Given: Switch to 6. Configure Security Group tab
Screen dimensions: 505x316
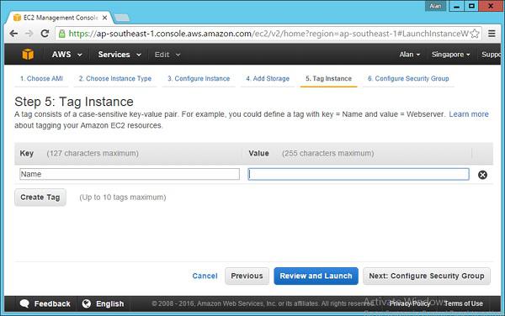Looking at the screenshot, I should point(408,78).
